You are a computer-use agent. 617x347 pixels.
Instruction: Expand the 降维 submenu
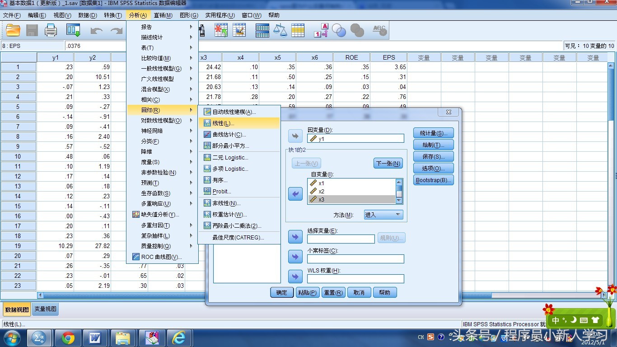pos(162,151)
